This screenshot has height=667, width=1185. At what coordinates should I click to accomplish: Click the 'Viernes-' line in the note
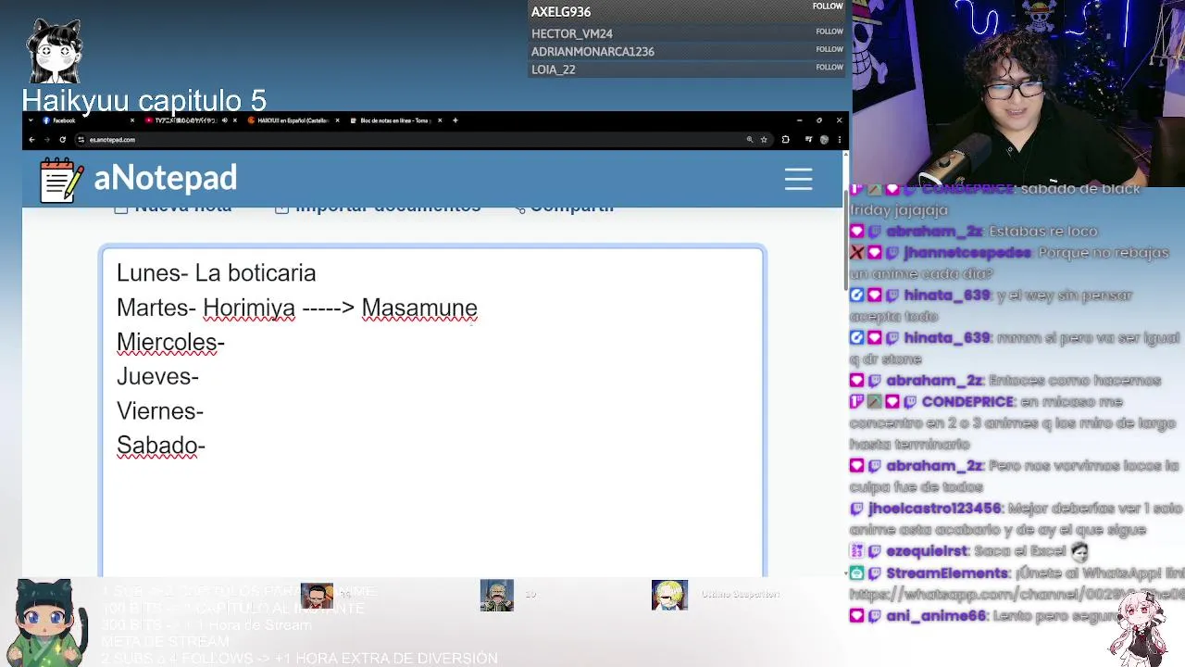(160, 410)
